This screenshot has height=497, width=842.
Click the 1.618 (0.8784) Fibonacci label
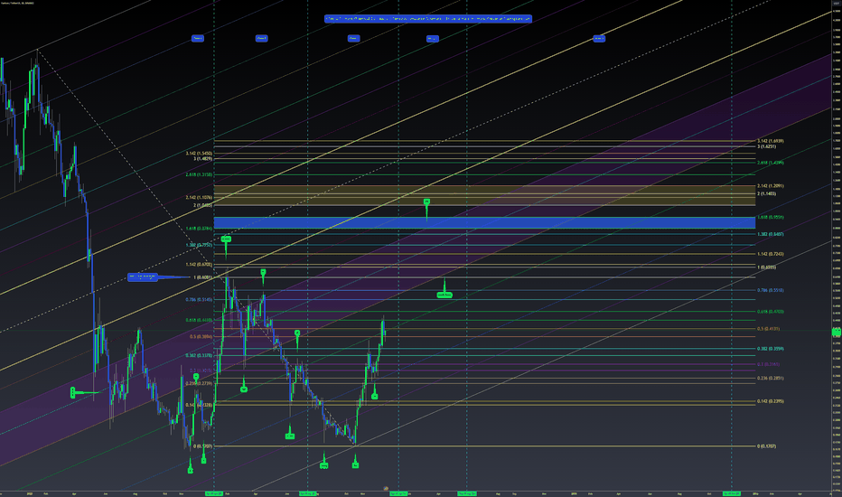click(x=200, y=229)
